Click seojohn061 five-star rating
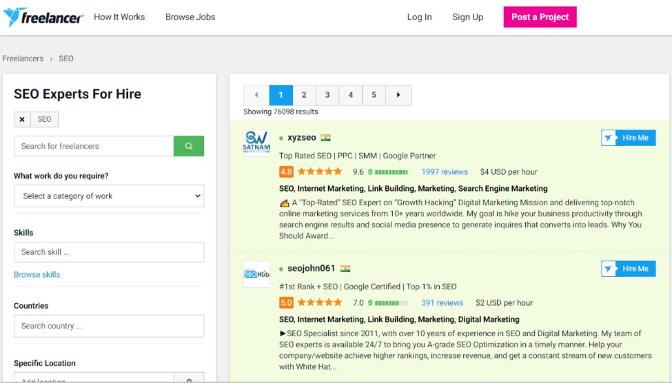672x383 pixels. coord(320,302)
